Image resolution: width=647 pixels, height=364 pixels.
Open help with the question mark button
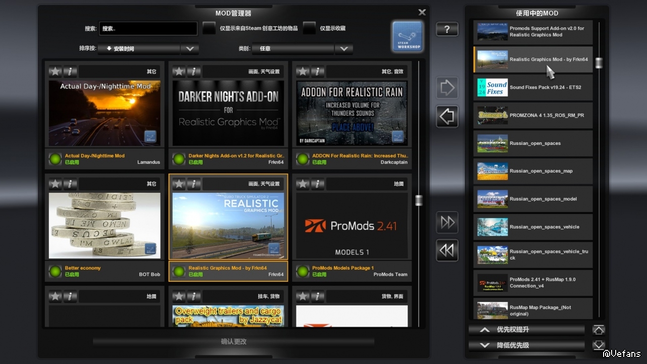pos(447,29)
